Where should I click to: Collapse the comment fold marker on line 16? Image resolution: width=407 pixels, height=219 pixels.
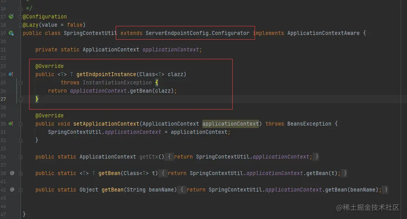pyautogui.click(x=20, y=9)
